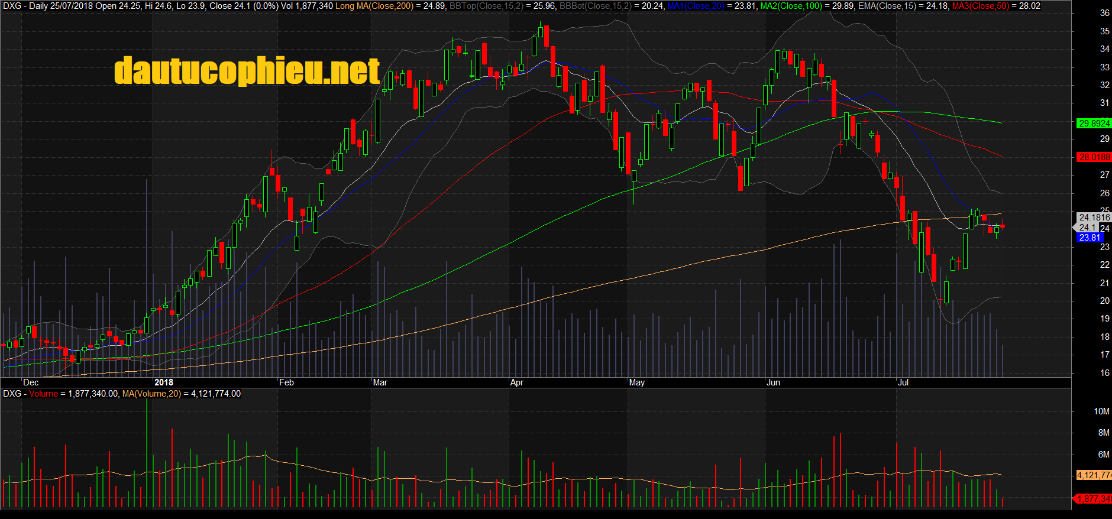This screenshot has height=519, width=1112.
Task: Click the 23 price axis label
Action: coord(1104,247)
